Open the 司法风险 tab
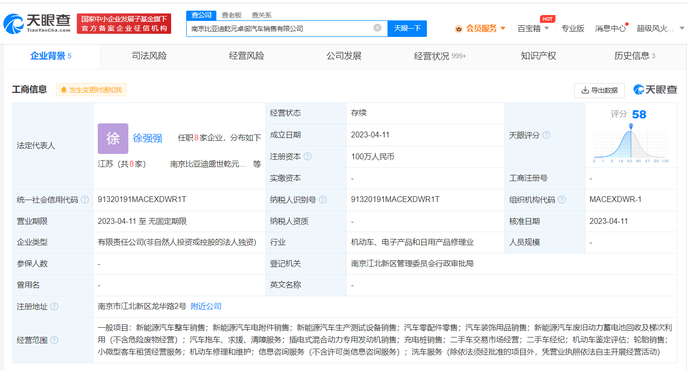 tap(149, 56)
